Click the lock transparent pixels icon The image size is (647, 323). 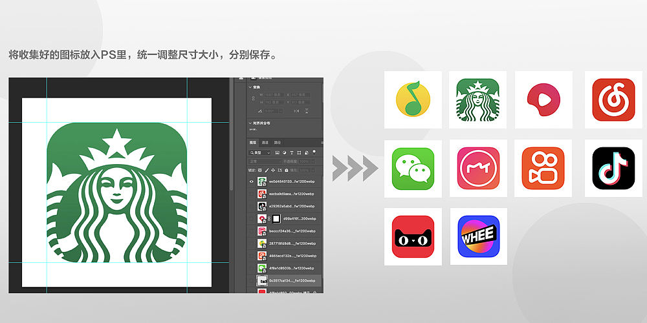260,170
